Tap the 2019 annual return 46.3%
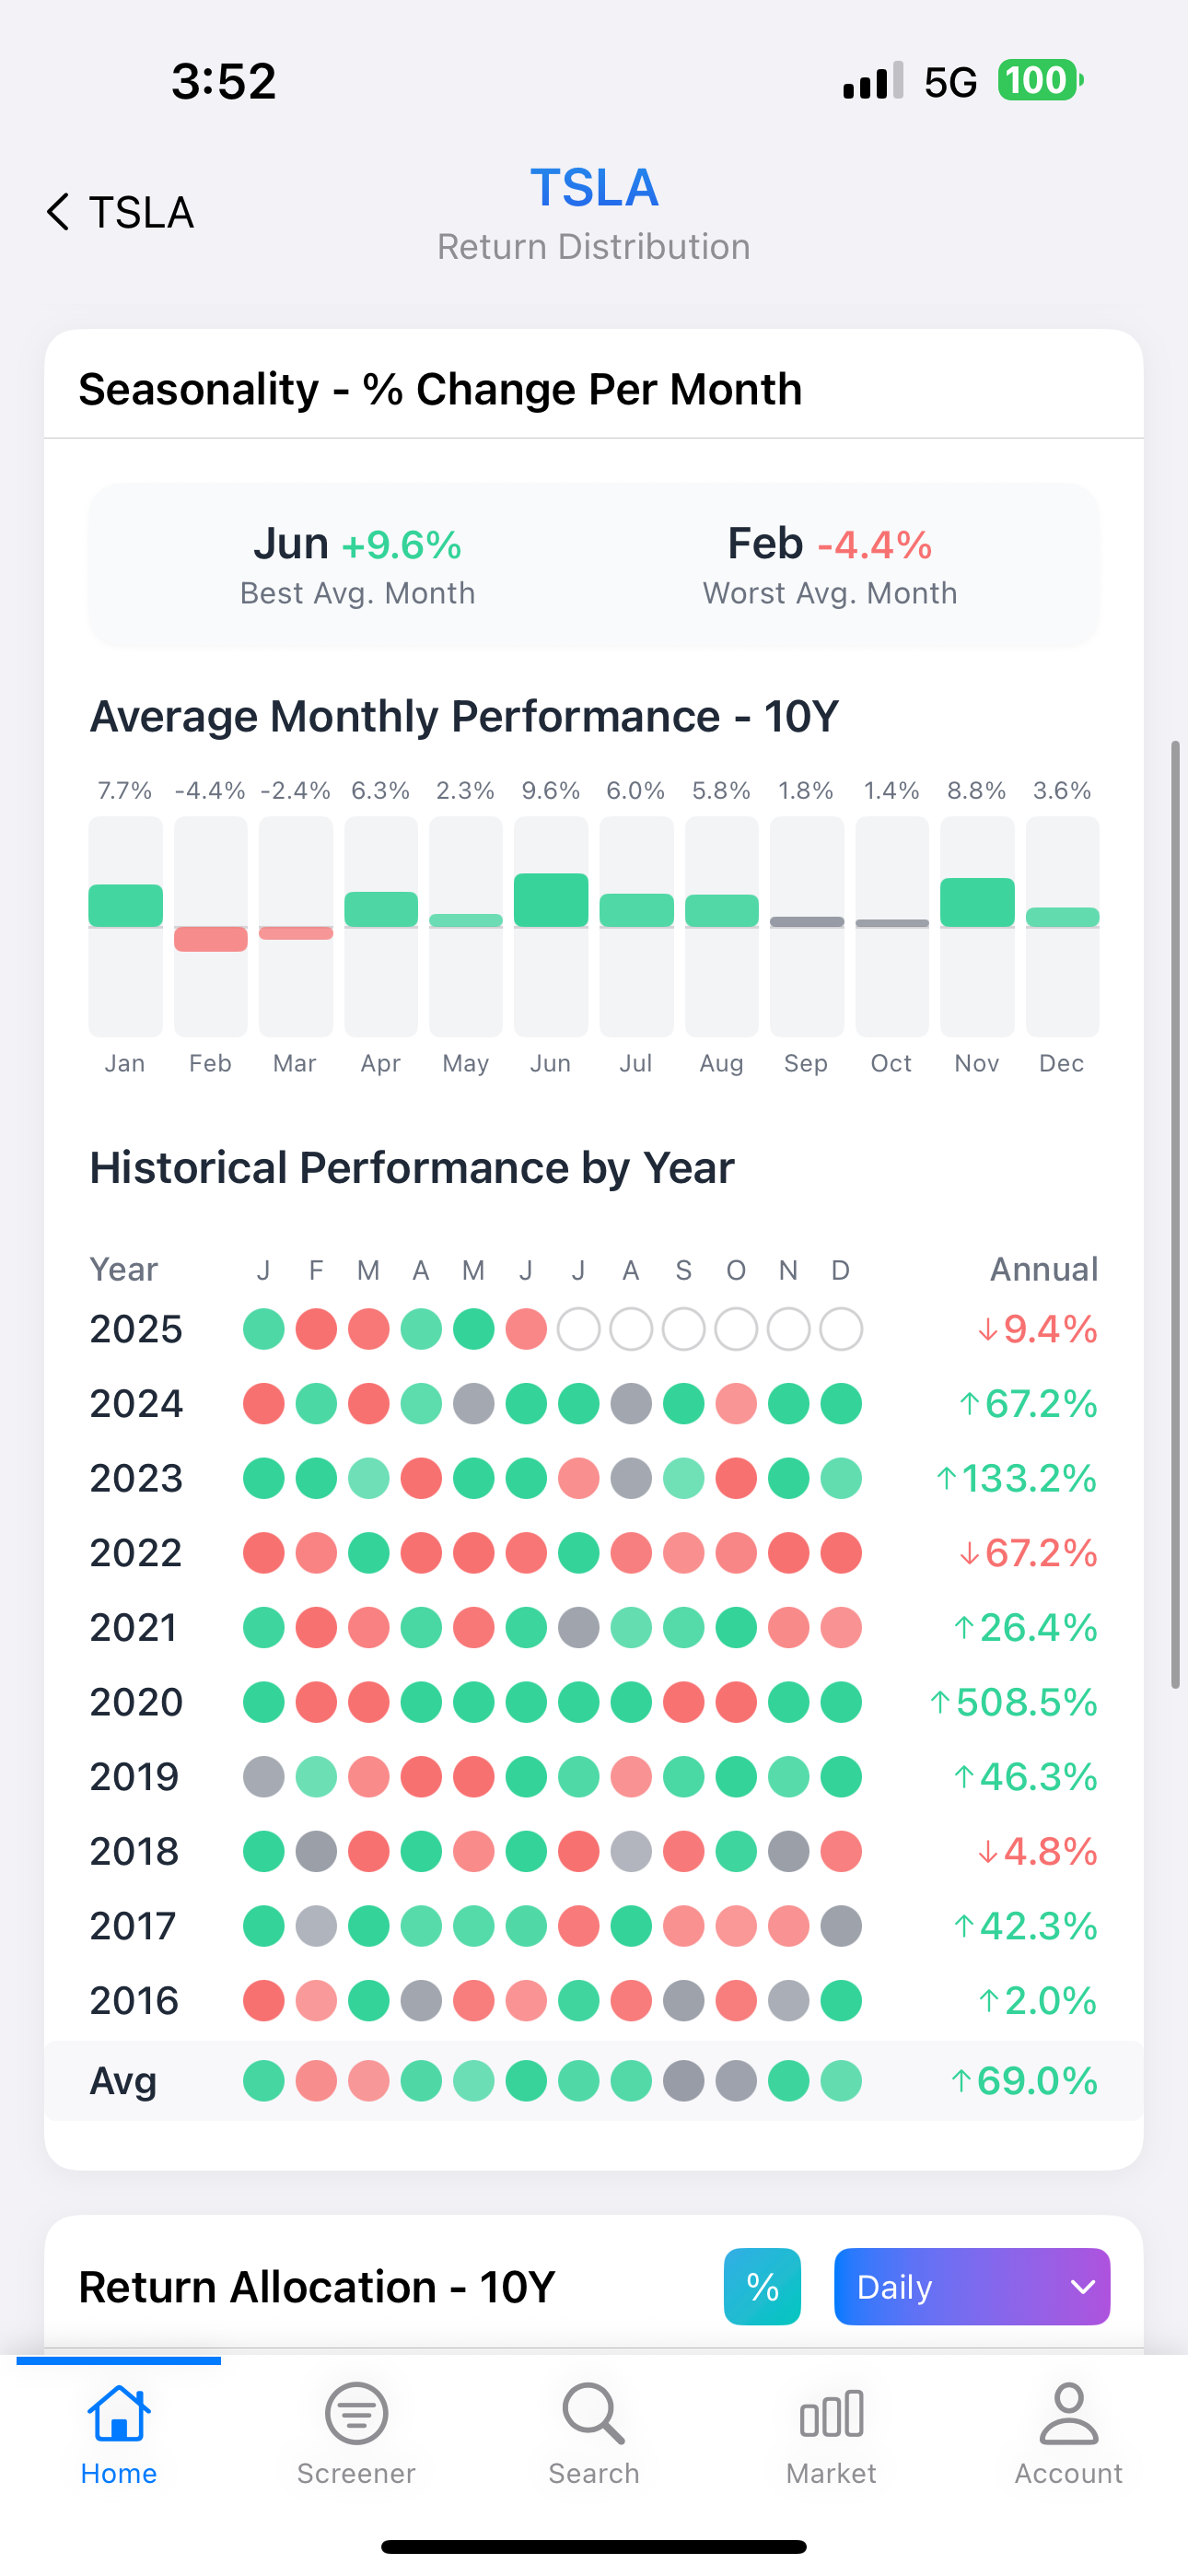 [x=1025, y=1777]
